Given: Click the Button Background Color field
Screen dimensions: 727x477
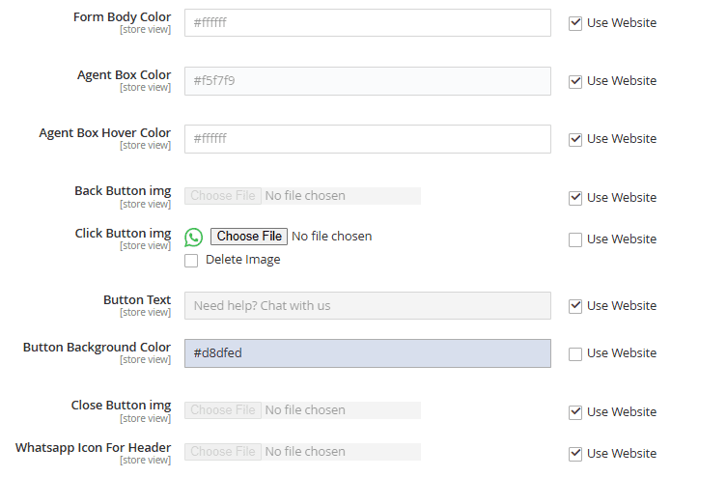Looking at the screenshot, I should tap(367, 353).
